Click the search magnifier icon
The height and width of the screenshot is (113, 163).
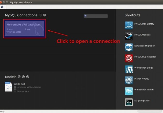85,16
